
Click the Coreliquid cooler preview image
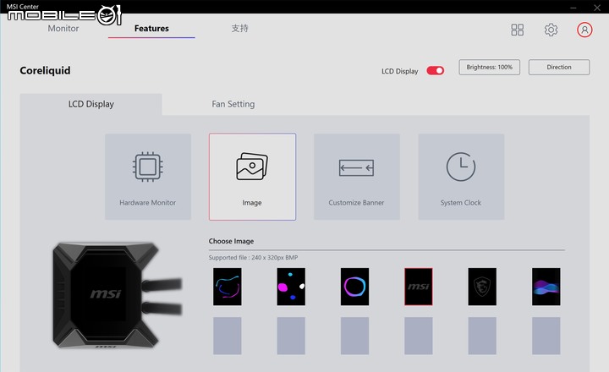tap(117, 295)
